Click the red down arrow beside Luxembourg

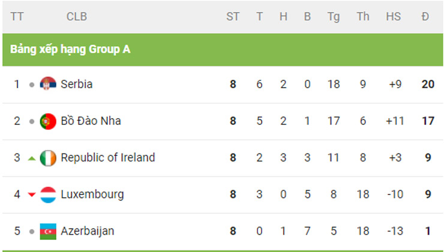tap(32, 195)
